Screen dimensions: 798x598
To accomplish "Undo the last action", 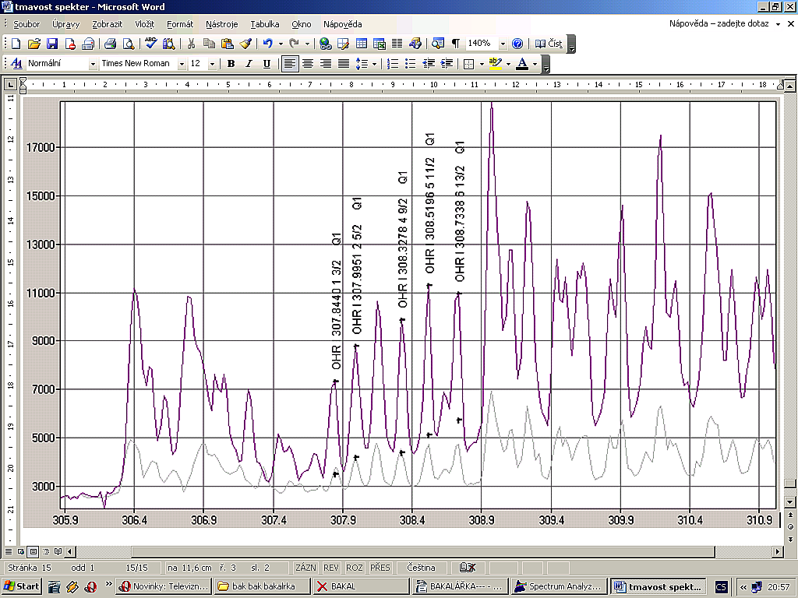I will tap(268, 44).
